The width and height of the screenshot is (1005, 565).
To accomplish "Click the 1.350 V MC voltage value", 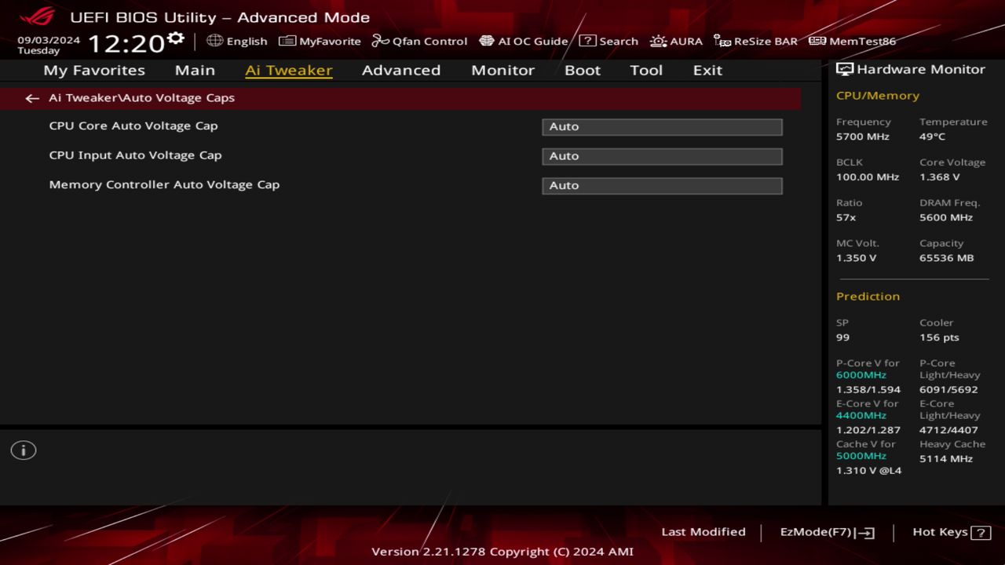I will click(x=857, y=258).
